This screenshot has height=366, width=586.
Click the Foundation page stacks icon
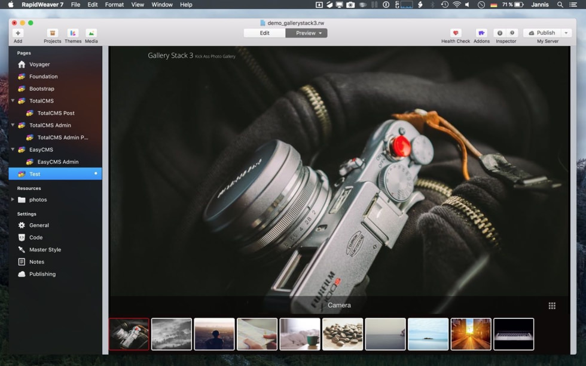click(22, 76)
